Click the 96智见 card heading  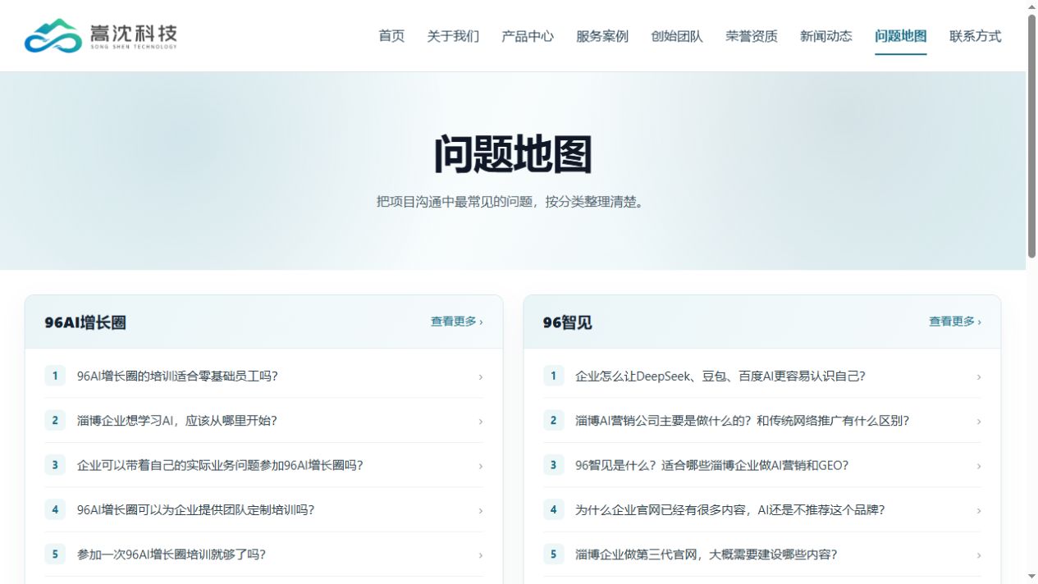coord(568,322)
